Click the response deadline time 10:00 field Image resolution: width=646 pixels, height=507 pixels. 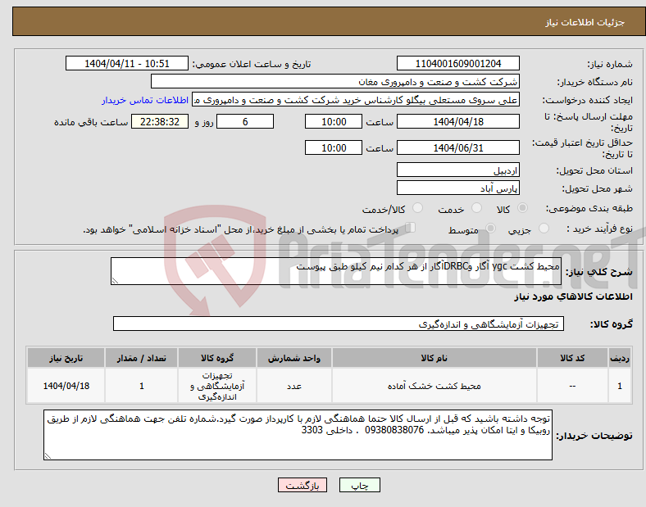point(334,121)
